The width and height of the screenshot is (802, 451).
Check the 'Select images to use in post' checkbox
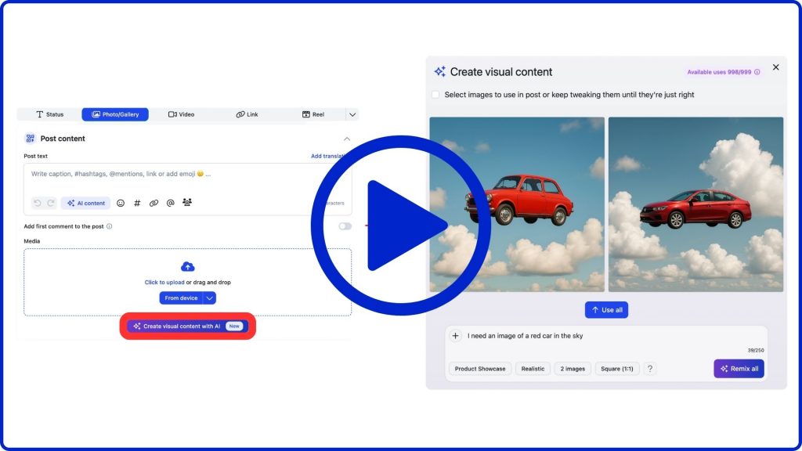pyautogui.click(x=435, y=95)
